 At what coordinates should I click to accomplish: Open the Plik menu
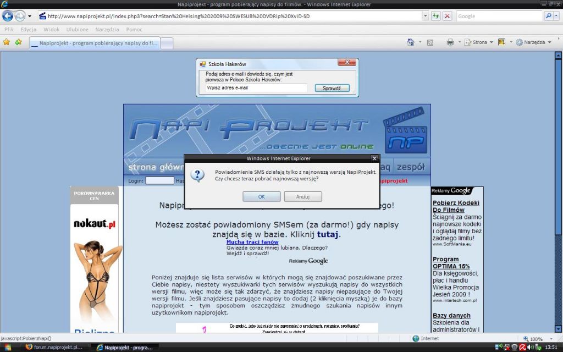point(9,30)
